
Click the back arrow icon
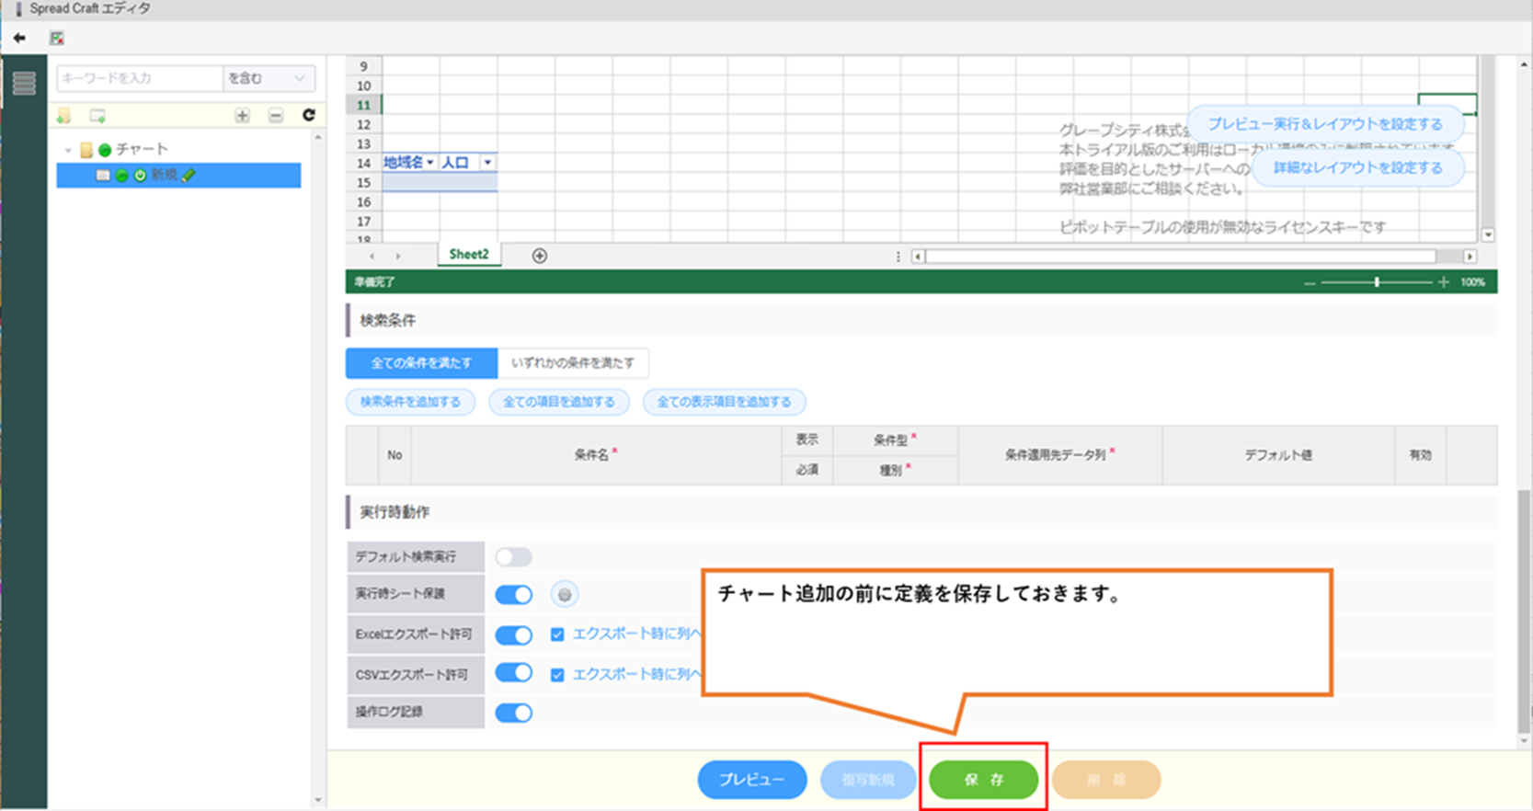[19, 39]
